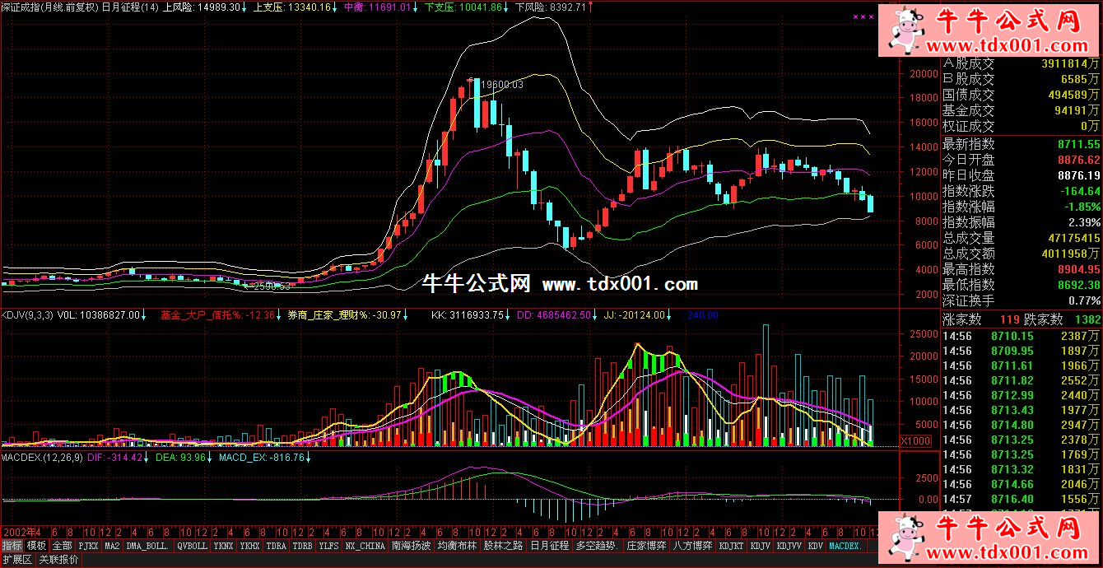Image resolution: width=1103 pixels, height=568 pixels.
Task: Click the KDJV(9,3,3) indicator label
Action: point(26,314)
